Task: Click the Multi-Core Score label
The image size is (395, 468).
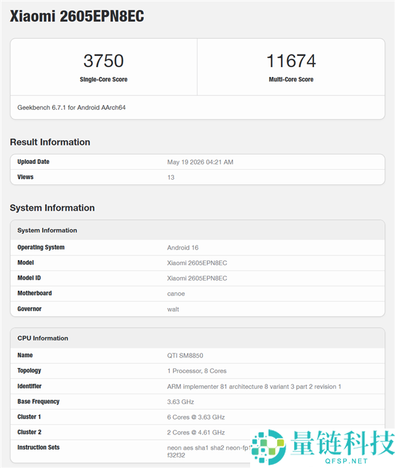Action: 291,80
